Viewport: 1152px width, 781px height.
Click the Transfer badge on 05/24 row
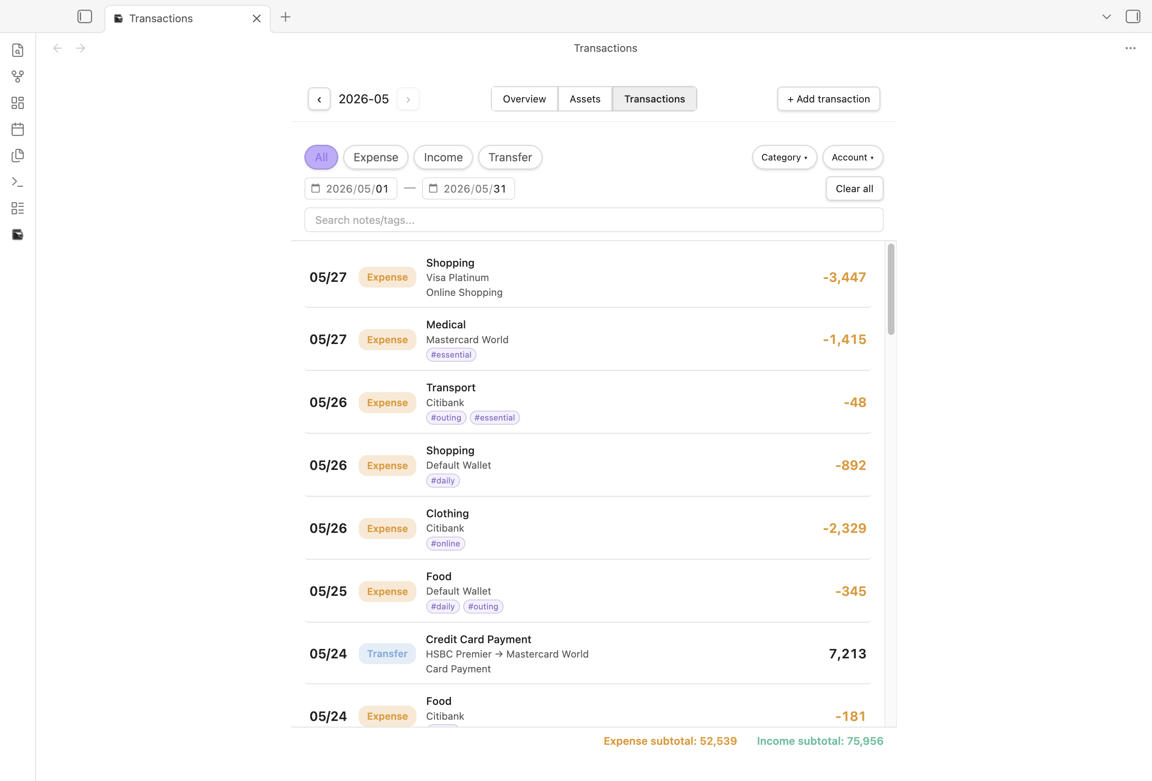[387, 654]
